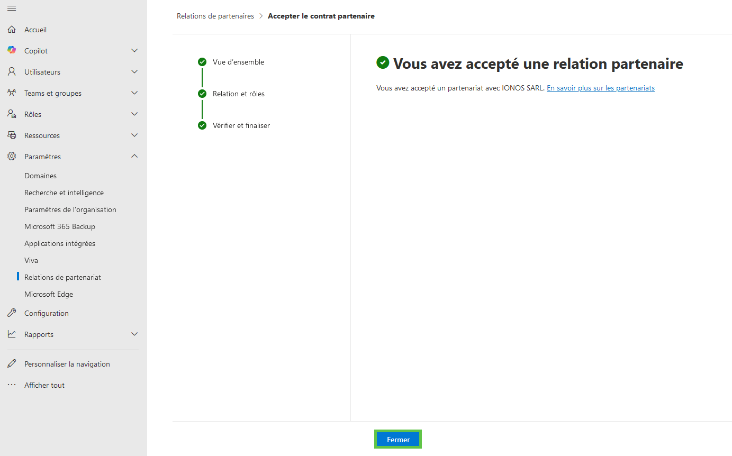Image resolution: width=732 pixels, height=456 pixels.
Task: Open Microsoft Edge settings
Action: pyautogui.click(x=49, y=294)
